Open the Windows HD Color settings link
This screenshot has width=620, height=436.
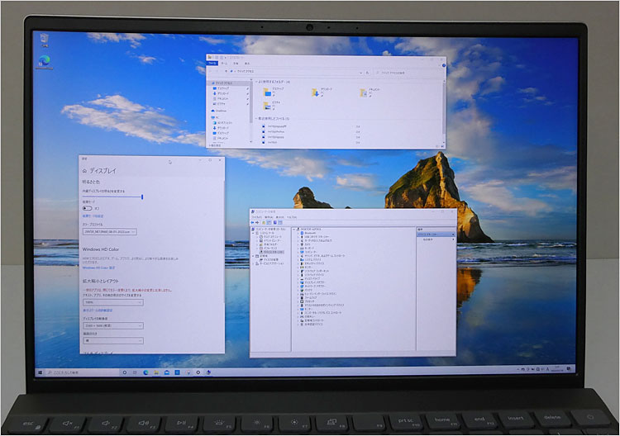click(99, 268)
